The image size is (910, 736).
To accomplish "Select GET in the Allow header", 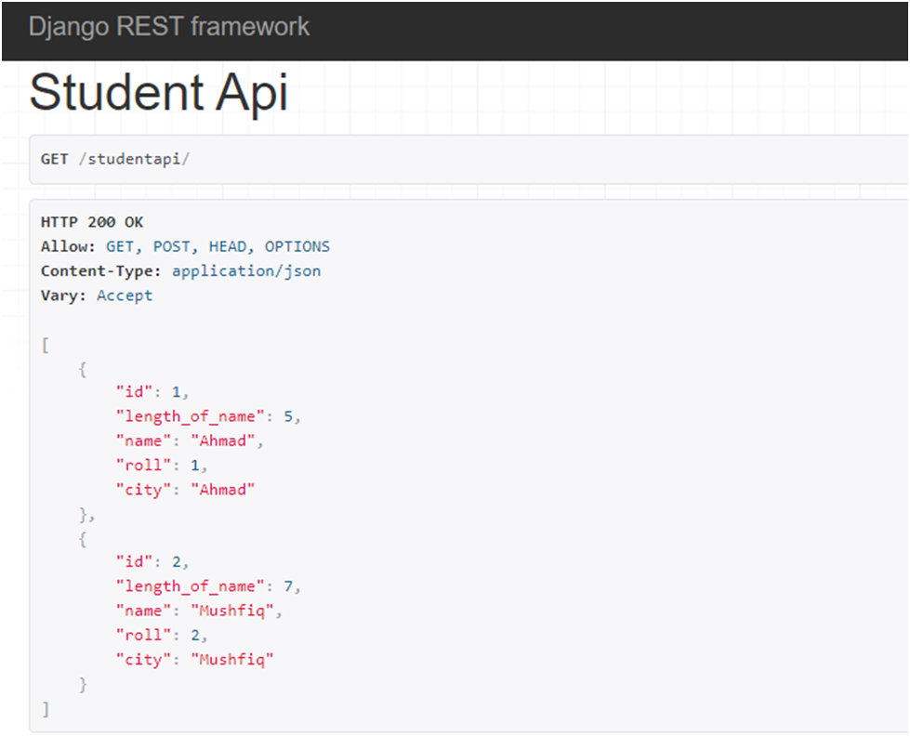I will pyautogui.click(x=120, y=246).
